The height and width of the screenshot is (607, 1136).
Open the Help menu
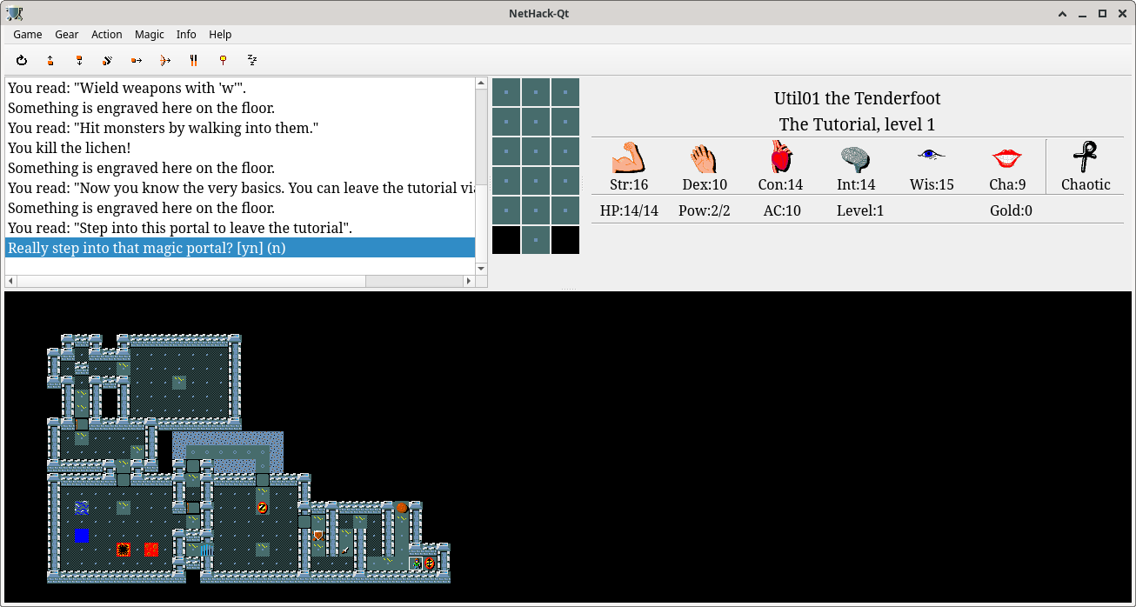pyautogui.click(x=221, y=35)
